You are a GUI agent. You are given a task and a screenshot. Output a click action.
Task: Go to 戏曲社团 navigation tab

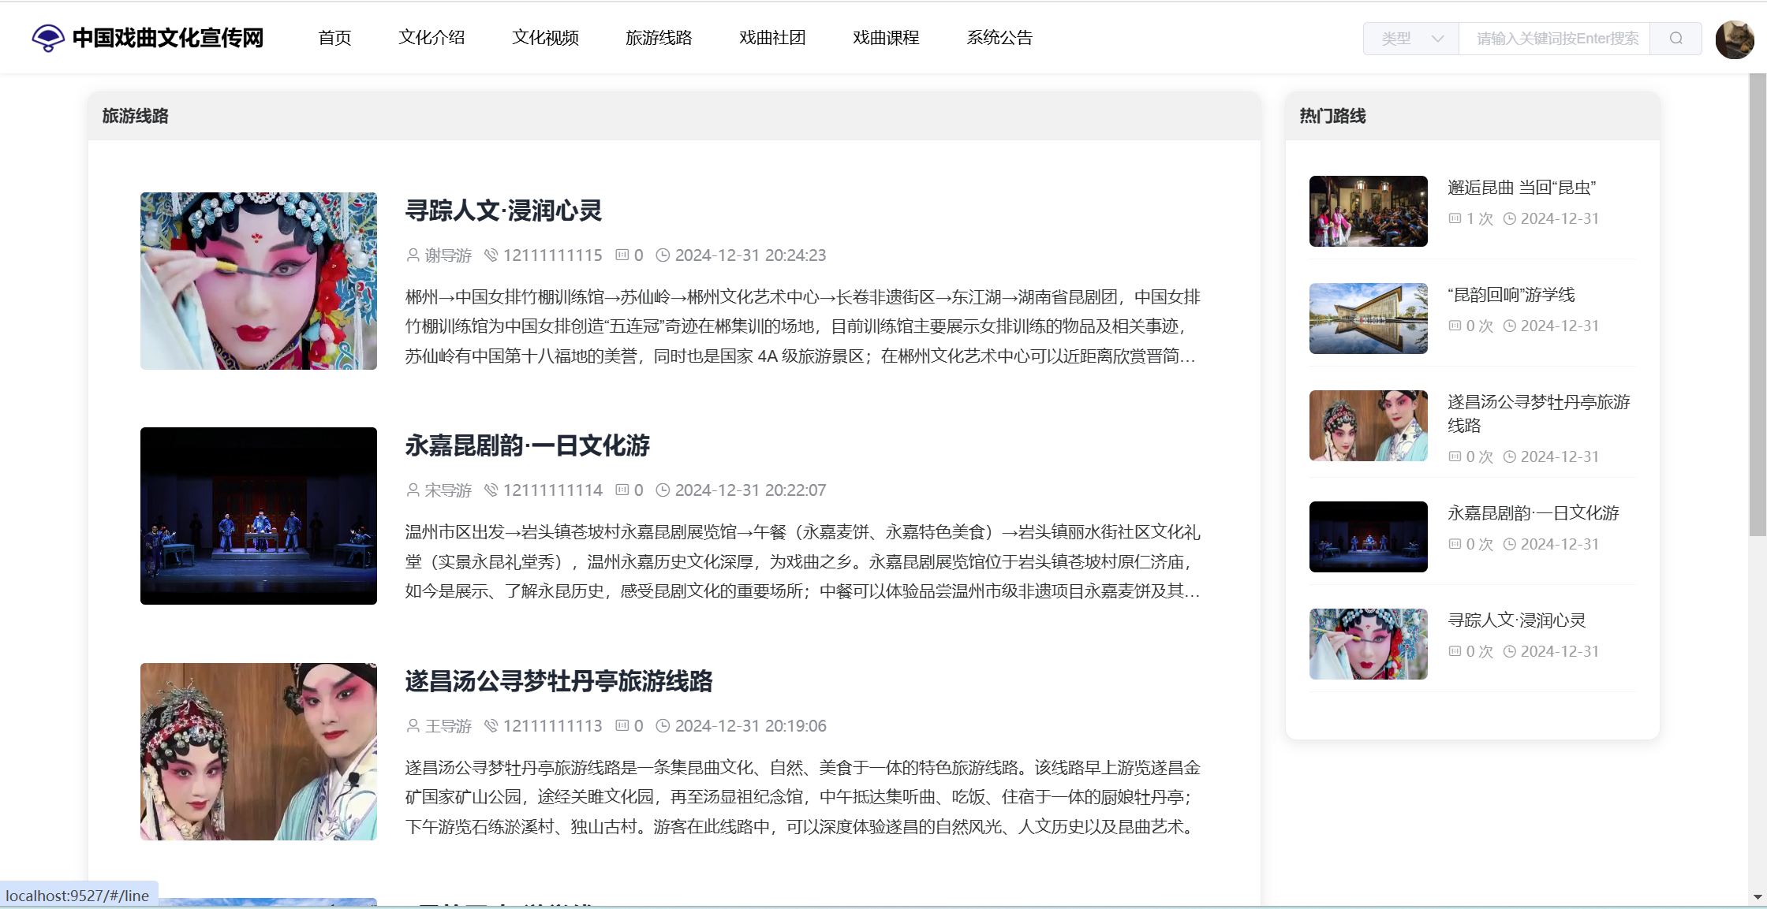[772, 37]
